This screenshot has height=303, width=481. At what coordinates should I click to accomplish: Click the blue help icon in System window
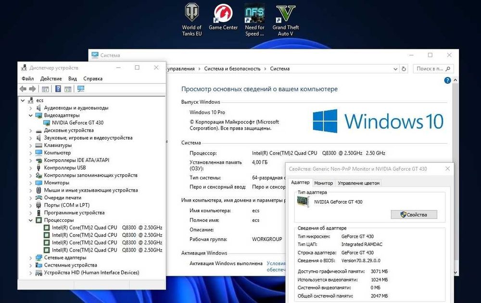(x=447, y=80)
